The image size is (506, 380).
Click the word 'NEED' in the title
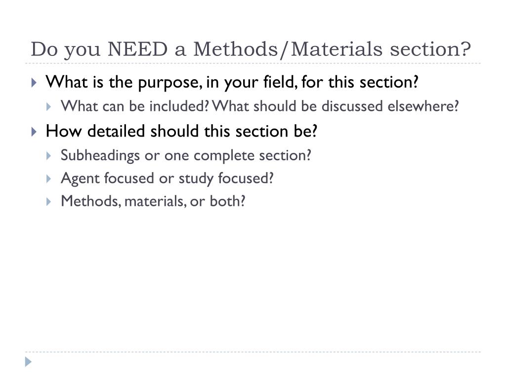pos(137,49)
